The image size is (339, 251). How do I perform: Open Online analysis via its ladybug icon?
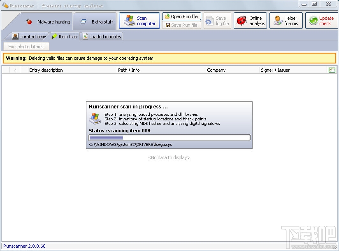coord(242,20)
